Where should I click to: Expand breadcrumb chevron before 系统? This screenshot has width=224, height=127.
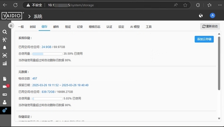tap(29, 17)
